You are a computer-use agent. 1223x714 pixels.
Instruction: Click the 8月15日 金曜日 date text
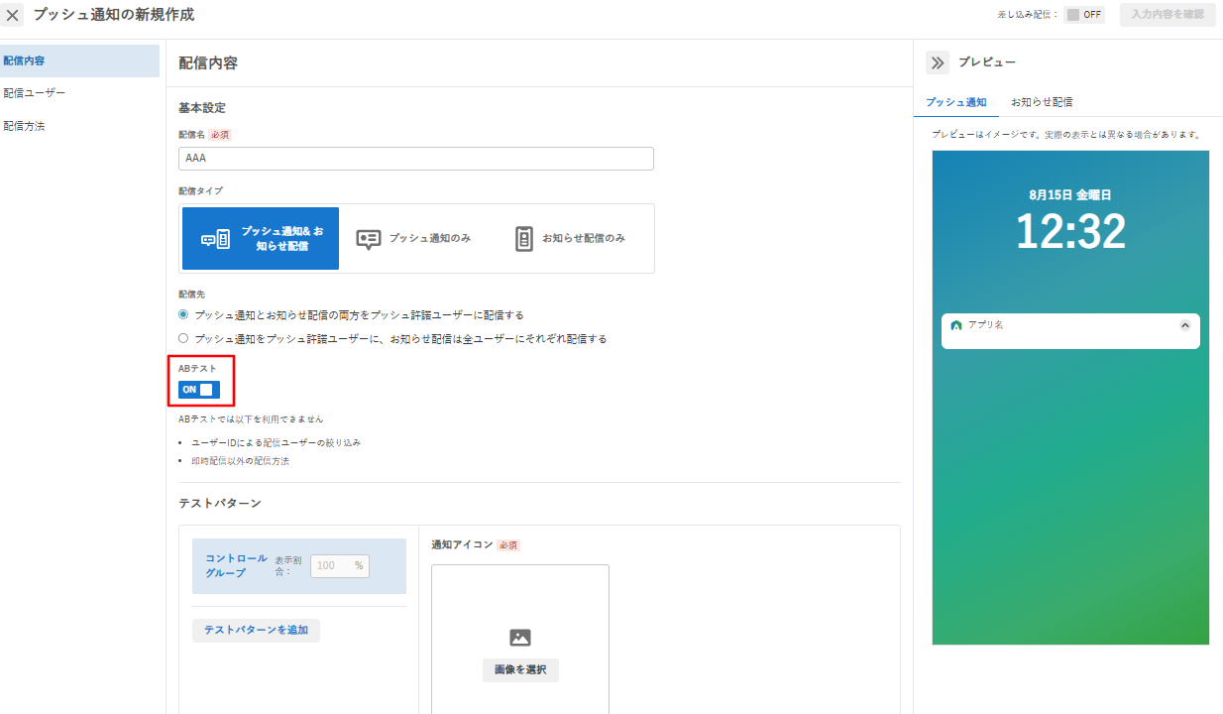[1070, 195]
